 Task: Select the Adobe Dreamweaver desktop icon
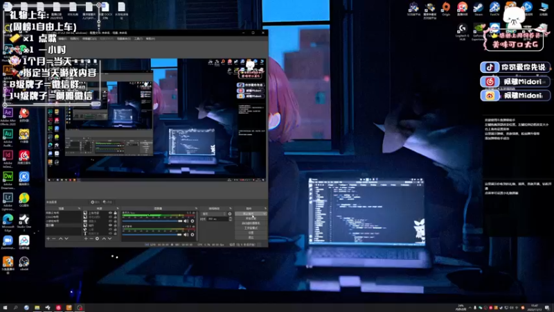(8, 180)
